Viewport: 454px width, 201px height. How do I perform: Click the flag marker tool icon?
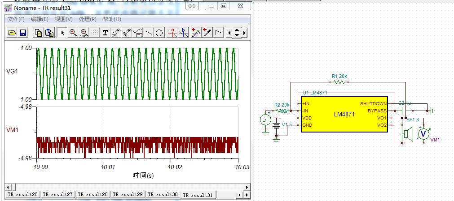(218, 33)
